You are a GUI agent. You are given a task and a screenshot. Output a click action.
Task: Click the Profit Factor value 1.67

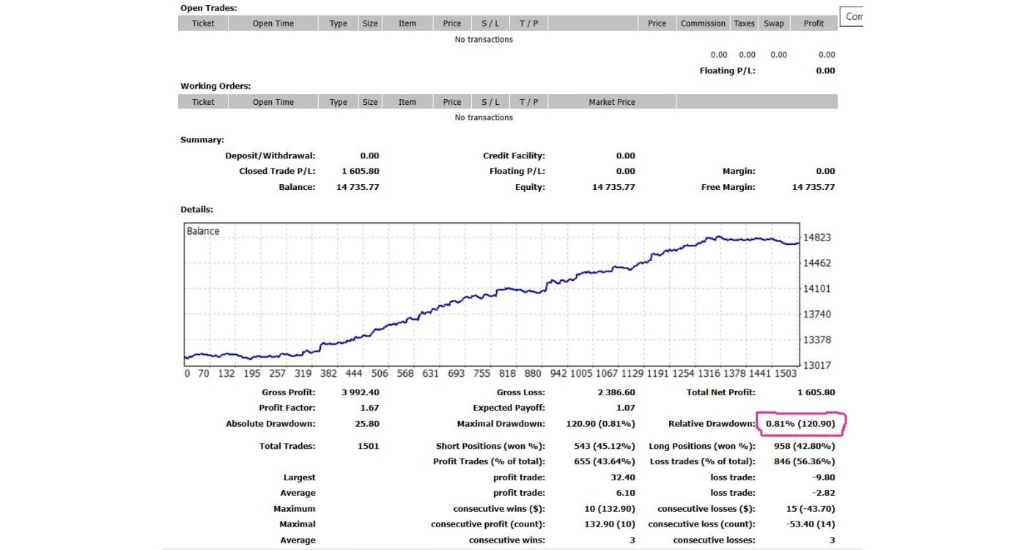pos(369,408)
